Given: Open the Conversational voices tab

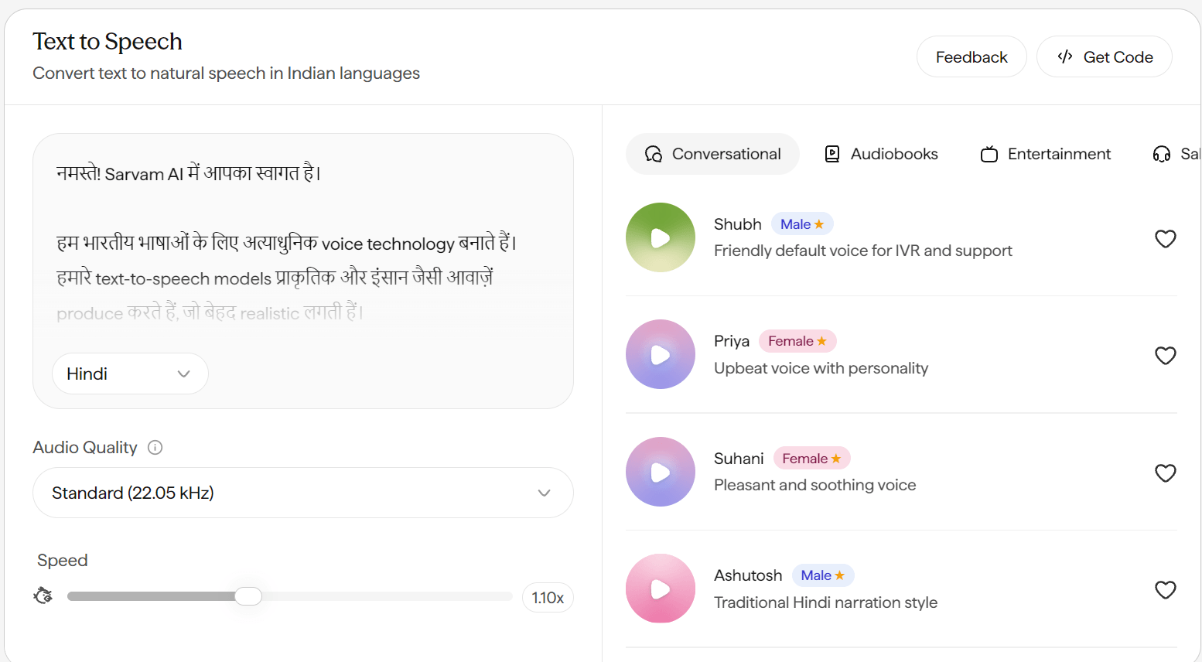Looking at the screenshot, I should [712, 154].
